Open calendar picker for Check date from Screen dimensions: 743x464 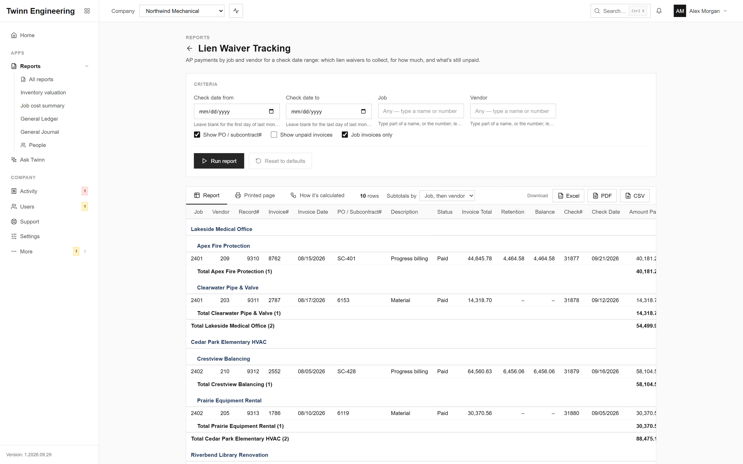(271, 111)
